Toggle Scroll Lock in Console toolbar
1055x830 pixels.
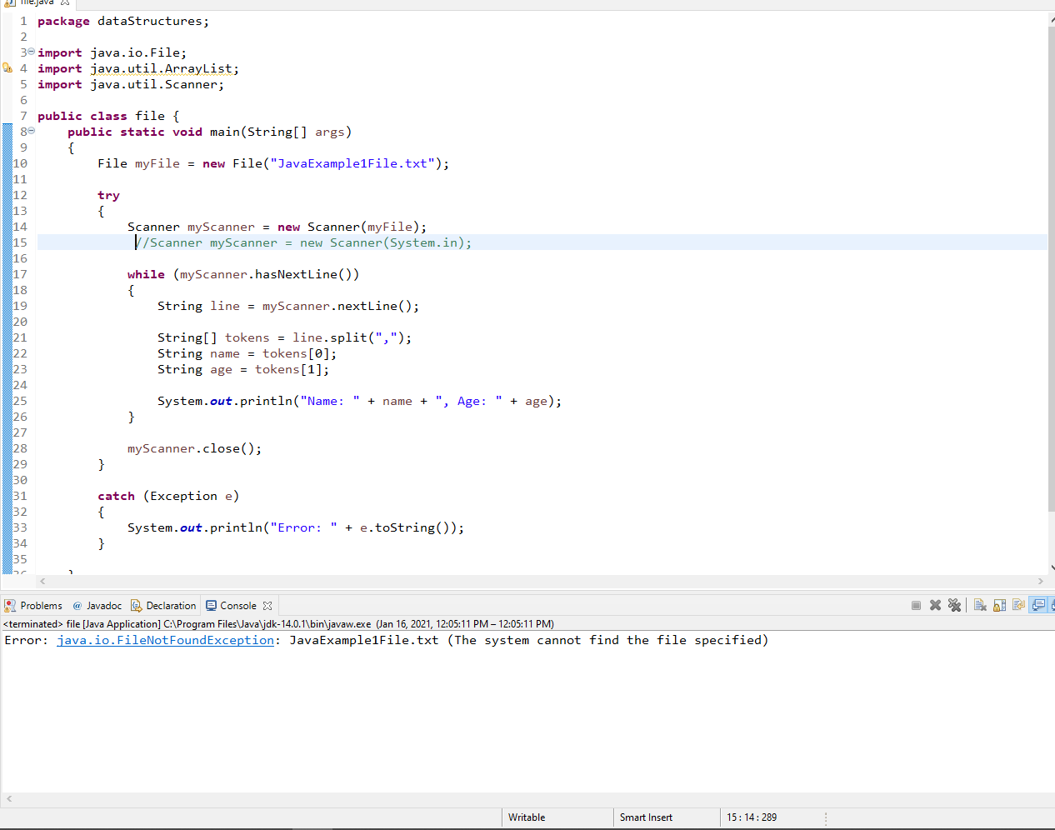pos(999,606)
